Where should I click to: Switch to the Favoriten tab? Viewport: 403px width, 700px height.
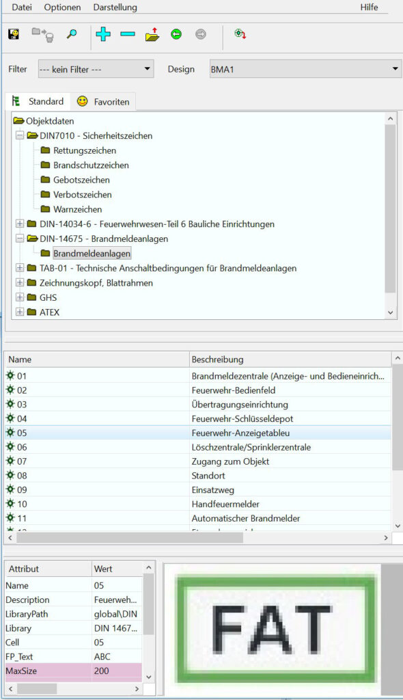click(103, 102)
